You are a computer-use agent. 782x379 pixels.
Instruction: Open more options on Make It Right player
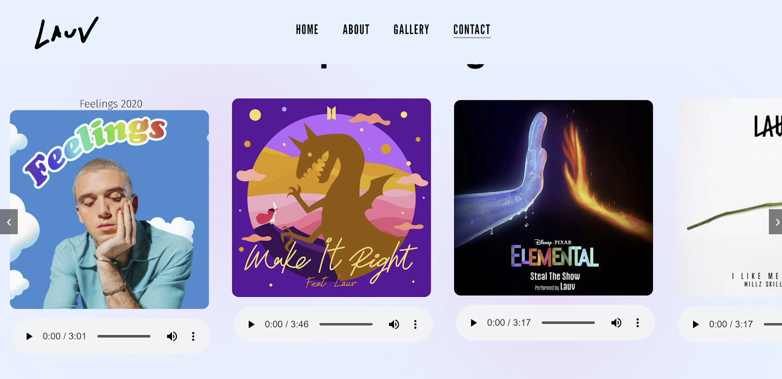(x=415, y=324)
